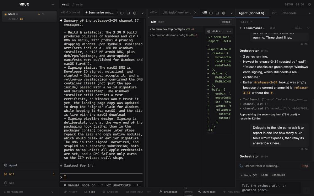Select the active diff tab
Viewport: 314px width, 196px height.
(204, 13)
